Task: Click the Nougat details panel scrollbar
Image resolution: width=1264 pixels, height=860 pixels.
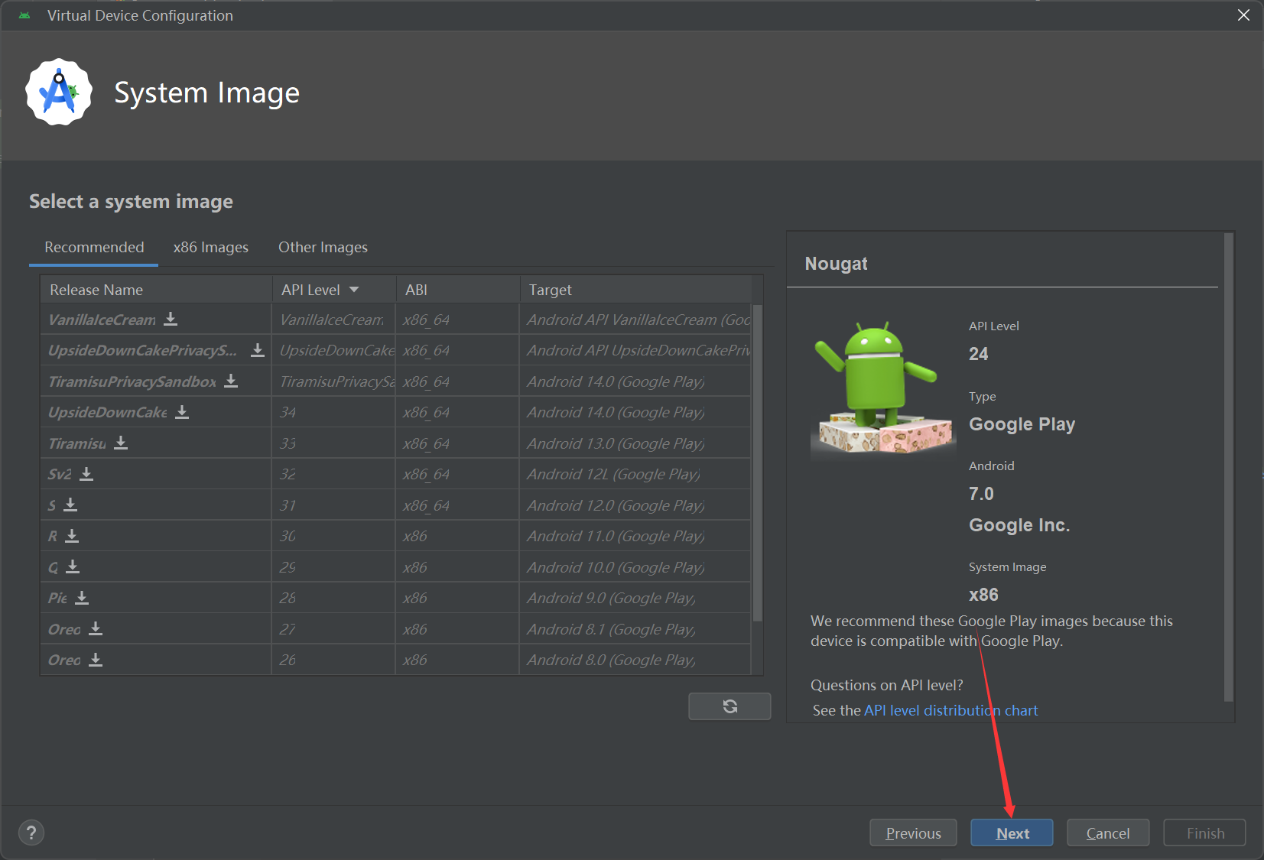Action: 1228,467
